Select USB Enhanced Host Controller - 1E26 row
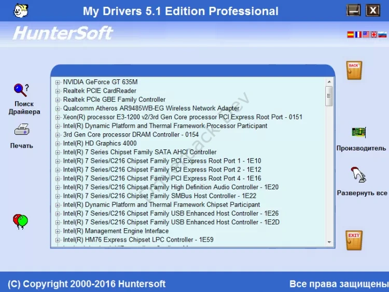Viewport: 389px width, 292px height. point(171,213)
